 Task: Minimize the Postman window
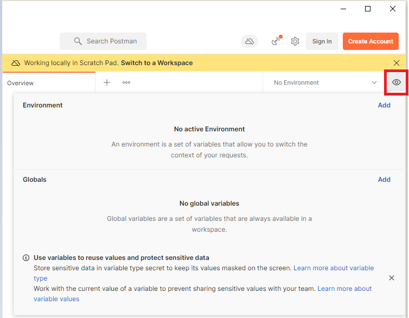tap(343, 9)
